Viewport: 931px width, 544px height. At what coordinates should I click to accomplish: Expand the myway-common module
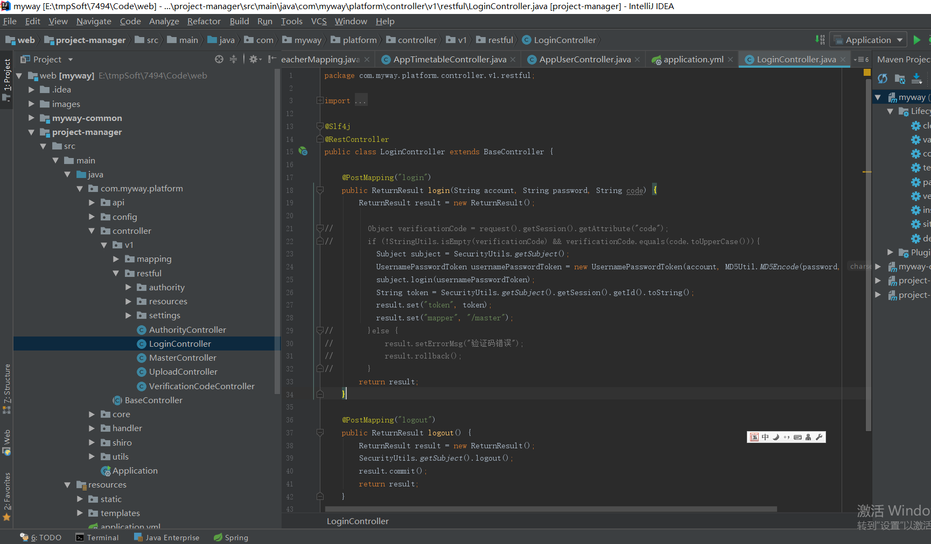(31, 118)
